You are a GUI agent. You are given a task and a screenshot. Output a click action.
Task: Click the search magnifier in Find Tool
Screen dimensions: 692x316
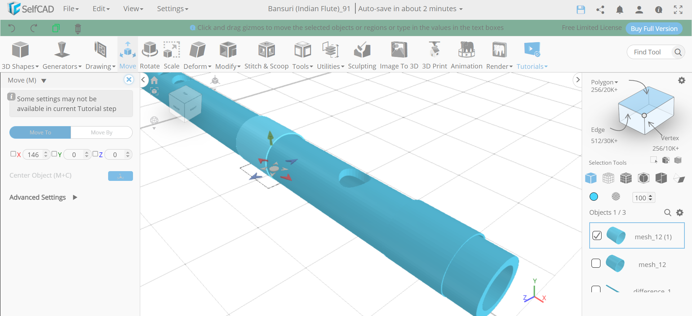(678, 52)
